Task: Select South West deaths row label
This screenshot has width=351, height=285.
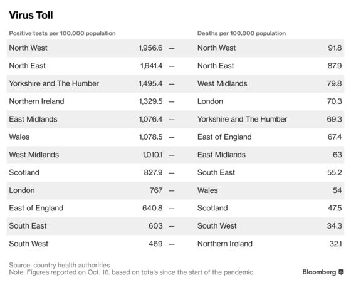Action: [x=217, y=226]
